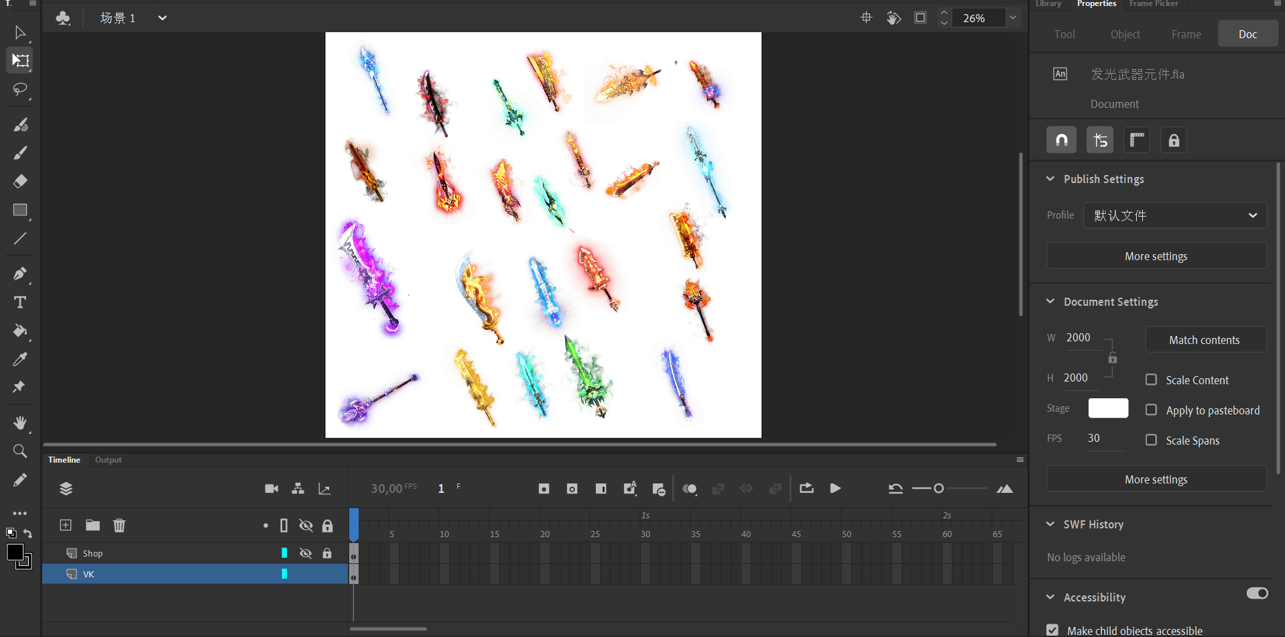
Task: Collapse the Publish Settings section
Action: click(1050, 179)
